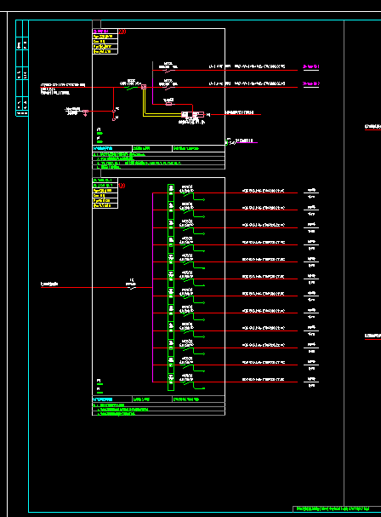The width and height of the screenshot is (381, 517).
Task: Select the red "120" label beside lower panel
Action: point(122,186)
